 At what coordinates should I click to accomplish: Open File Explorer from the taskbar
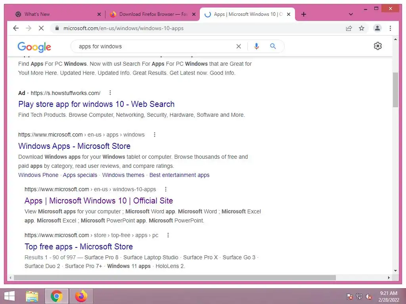32,296
